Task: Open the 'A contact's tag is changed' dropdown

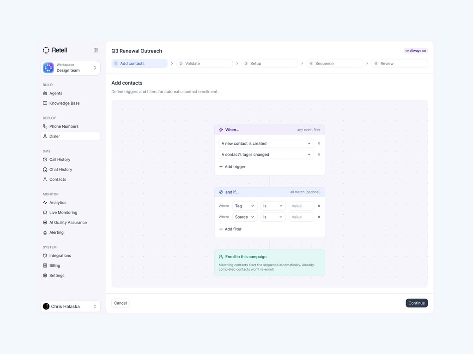Action: 266,155
